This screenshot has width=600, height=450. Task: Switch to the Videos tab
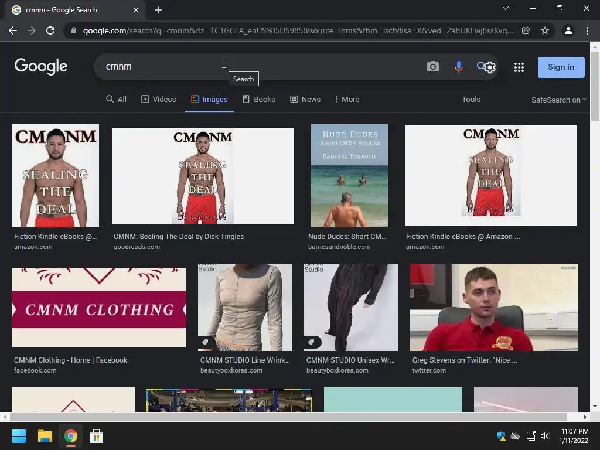158,99
